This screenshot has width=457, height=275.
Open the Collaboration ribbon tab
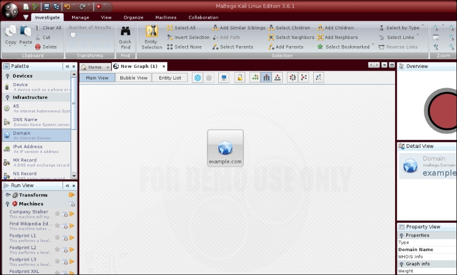[204, 17]
